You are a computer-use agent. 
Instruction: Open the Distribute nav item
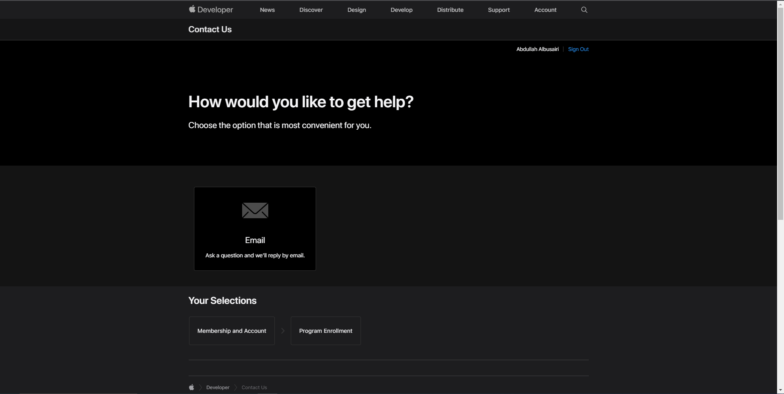[450, 10]
